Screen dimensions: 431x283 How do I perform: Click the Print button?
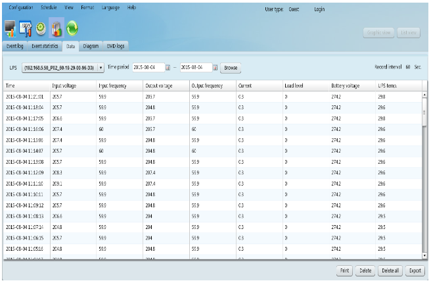(x=344, y=270)
